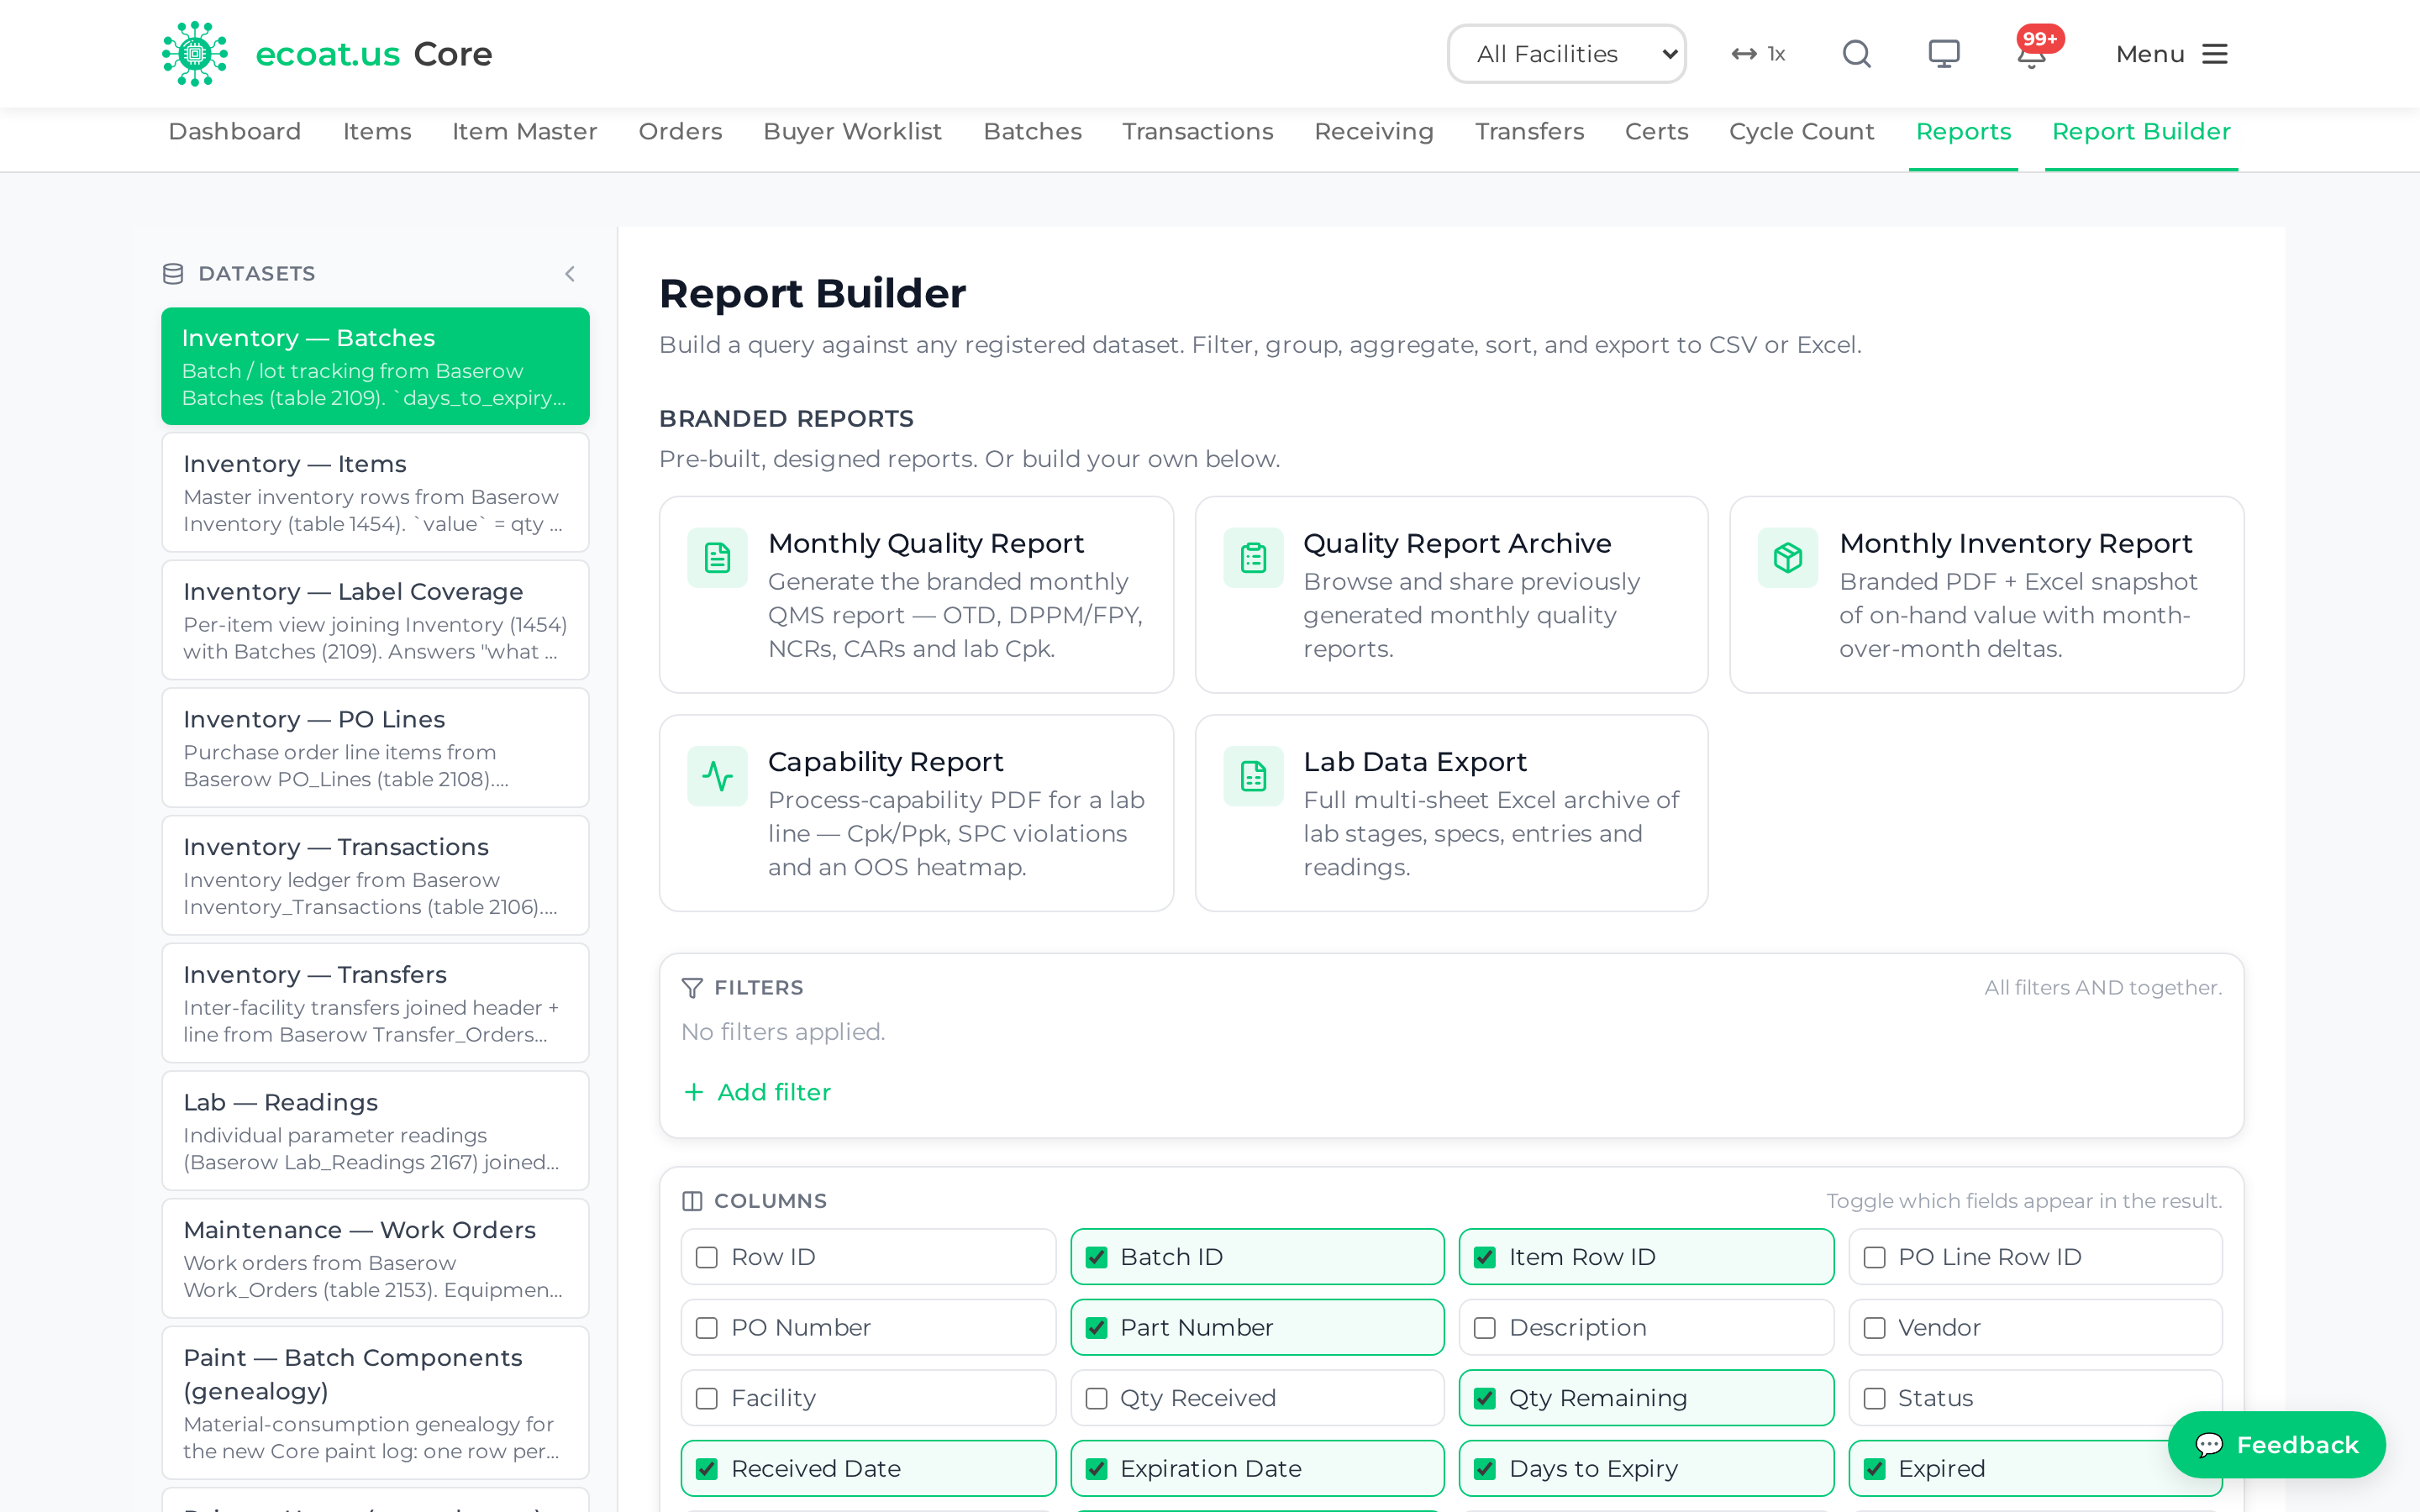Collapse the Datasets panel chevron
The height and width of the screenshot is (1512, 2420).
pos(570,274)
